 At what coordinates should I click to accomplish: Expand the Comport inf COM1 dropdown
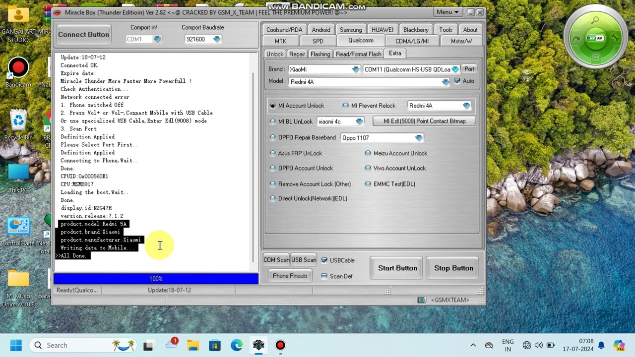[157, 39]
